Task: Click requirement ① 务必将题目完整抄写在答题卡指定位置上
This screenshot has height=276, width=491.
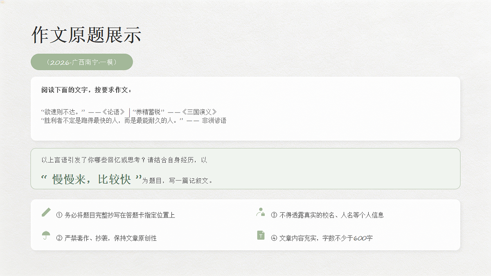Action: point(116,215)
